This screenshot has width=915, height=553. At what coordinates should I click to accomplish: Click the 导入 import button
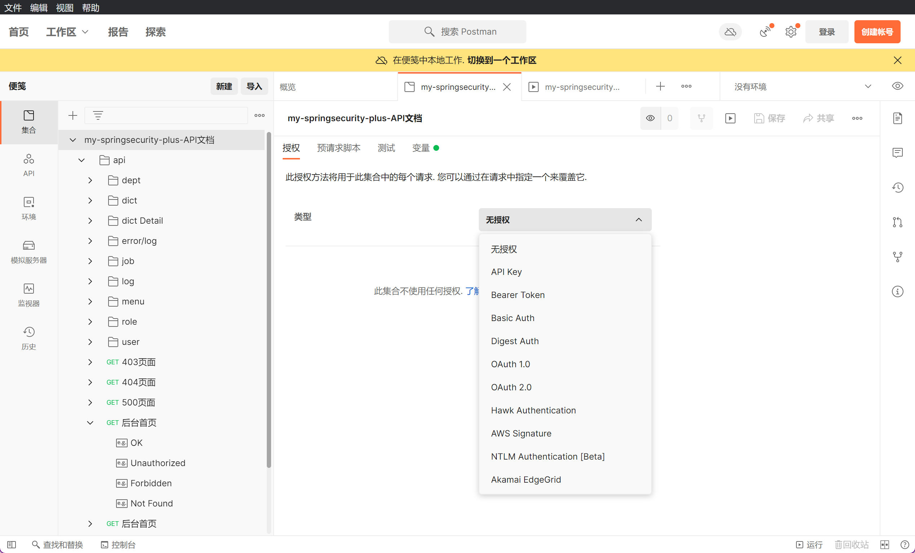(254, 86)
